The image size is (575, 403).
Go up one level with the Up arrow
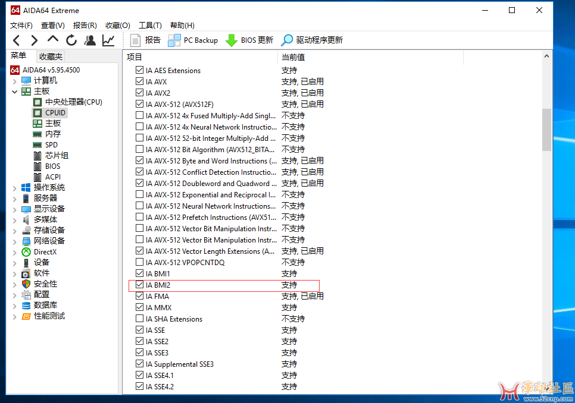pyautogui.click(x=53, y=39)
